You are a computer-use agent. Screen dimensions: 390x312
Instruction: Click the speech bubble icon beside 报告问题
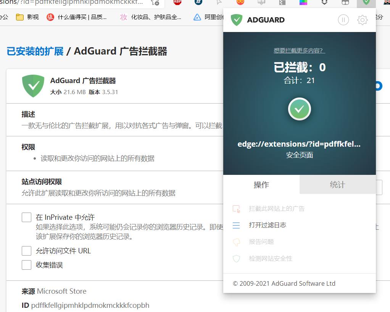tap(236, 242)
